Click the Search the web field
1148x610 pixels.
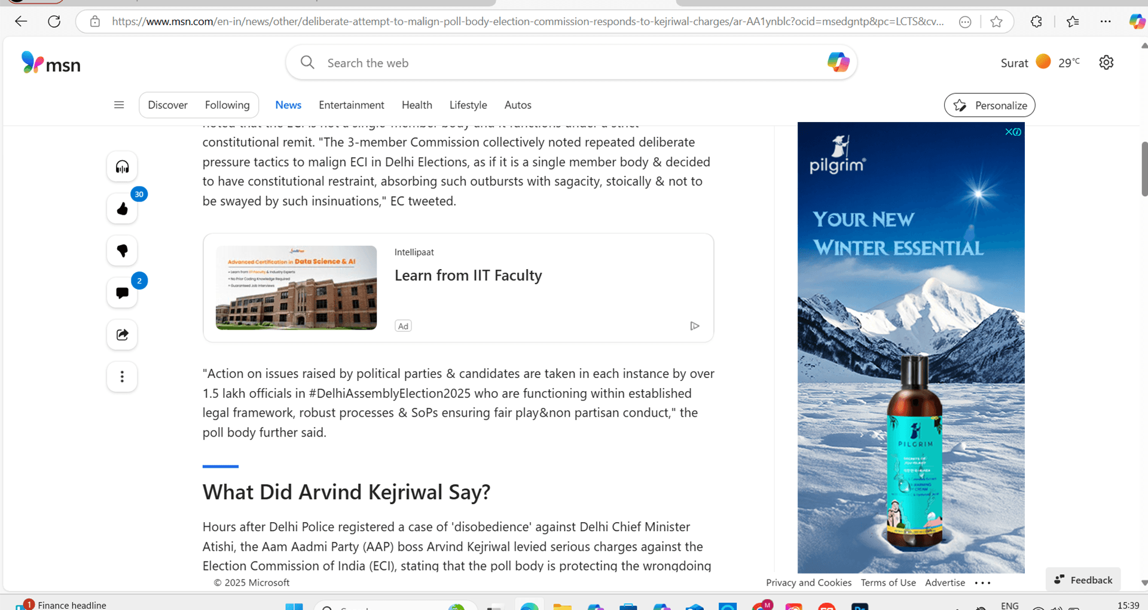coord(562,63)
